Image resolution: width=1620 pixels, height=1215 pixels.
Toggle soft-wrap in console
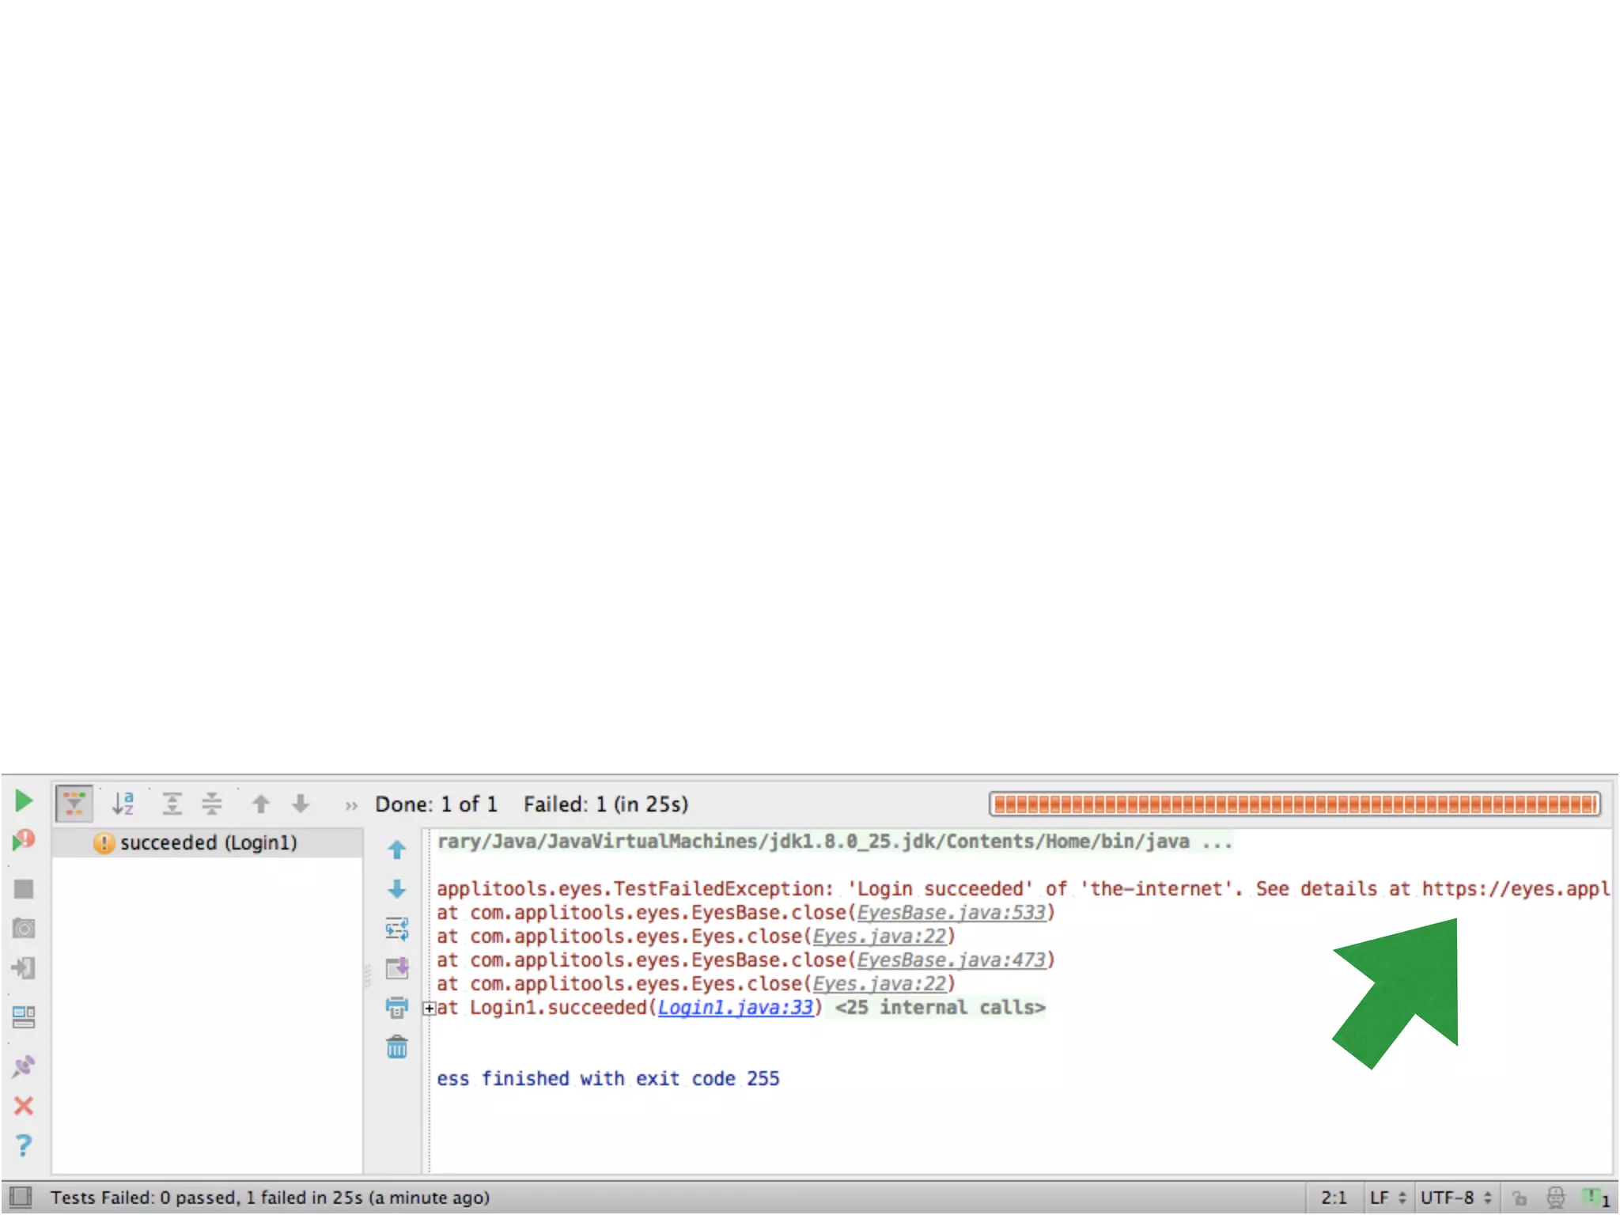pyautogui.click(x=396, y=929)
